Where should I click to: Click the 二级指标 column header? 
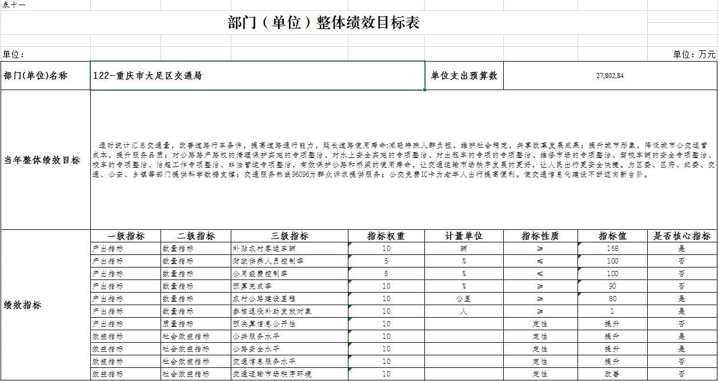[196, 236]
